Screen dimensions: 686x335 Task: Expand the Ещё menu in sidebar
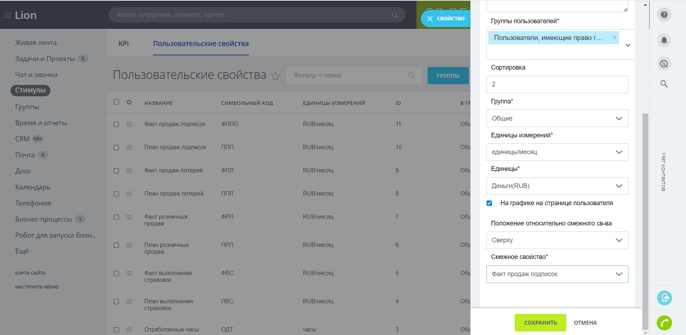tap(24, 251)
